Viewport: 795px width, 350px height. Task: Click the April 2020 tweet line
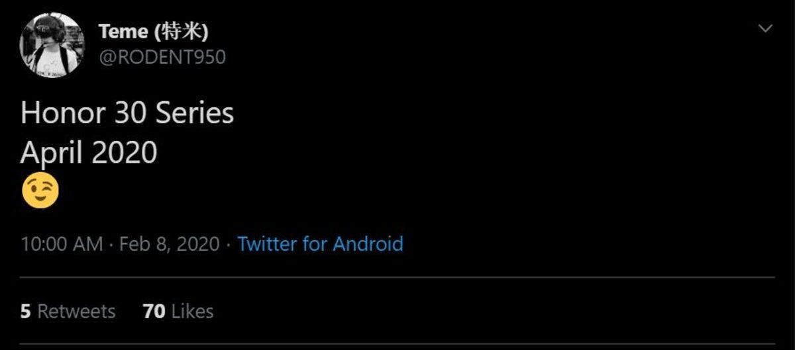point(89,153)
